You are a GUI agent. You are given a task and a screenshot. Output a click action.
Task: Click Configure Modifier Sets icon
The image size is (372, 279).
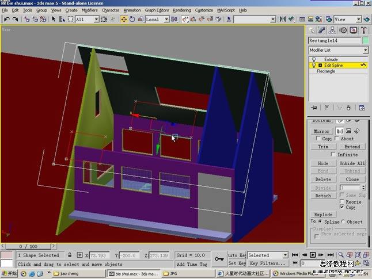pyautogui.click(x=362, y=108)
